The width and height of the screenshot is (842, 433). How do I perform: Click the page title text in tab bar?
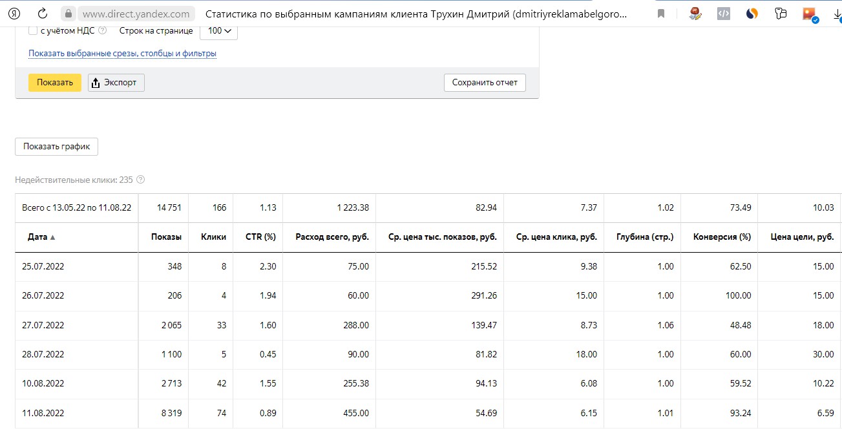point(416,14)
